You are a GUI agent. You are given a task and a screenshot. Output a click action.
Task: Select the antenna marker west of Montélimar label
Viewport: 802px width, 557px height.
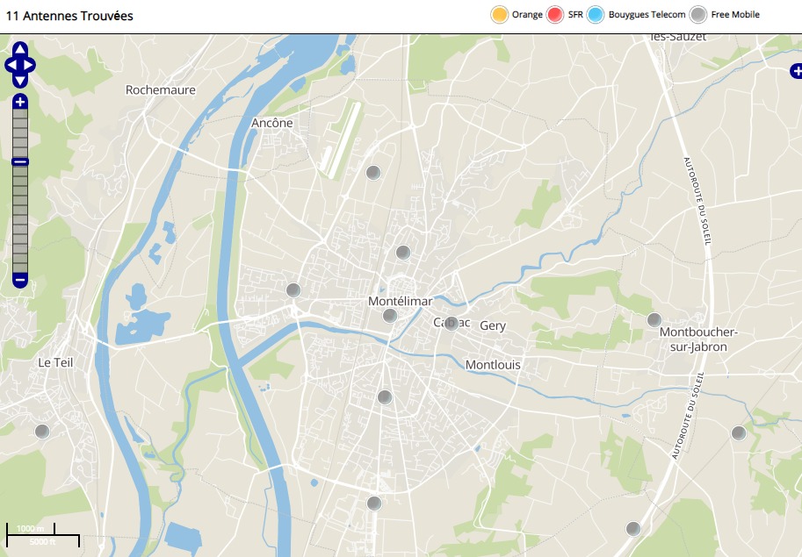click(x=293, y=290)
